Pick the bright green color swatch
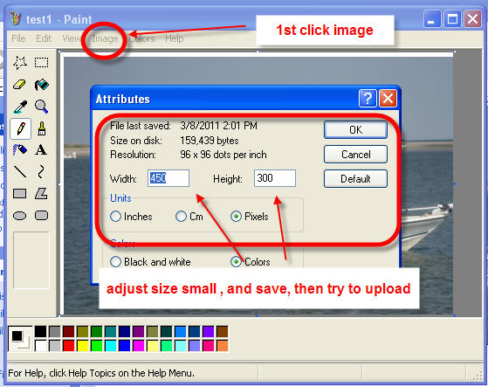 click(x=97, y=346)
